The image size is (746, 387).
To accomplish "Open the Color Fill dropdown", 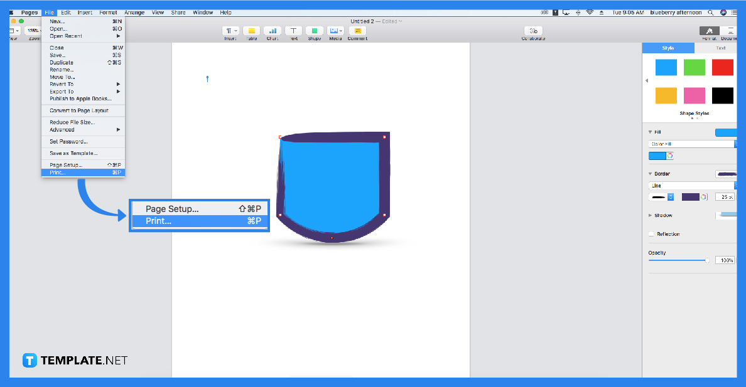I will coord(691,143).
